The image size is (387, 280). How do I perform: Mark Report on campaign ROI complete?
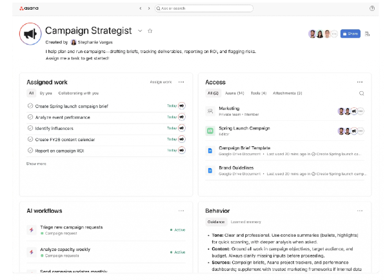pos(30,151)
